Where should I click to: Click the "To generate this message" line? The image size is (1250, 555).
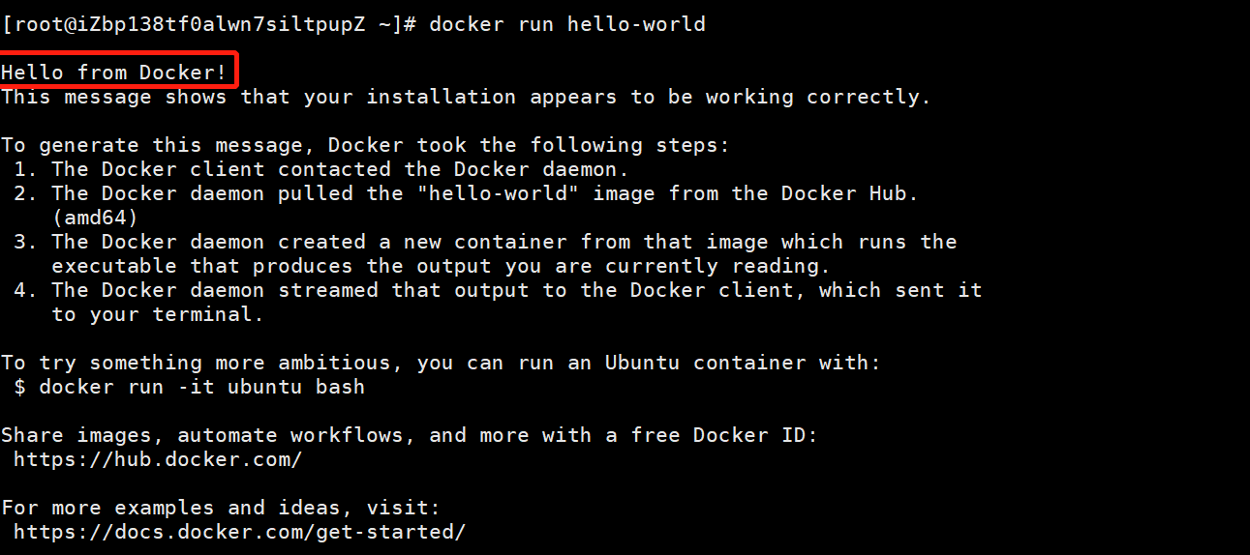(364, 145)
